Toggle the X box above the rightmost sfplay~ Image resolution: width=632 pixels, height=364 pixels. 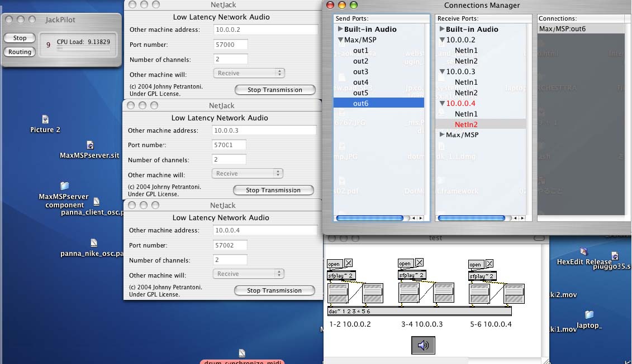(x=490, y=264)
